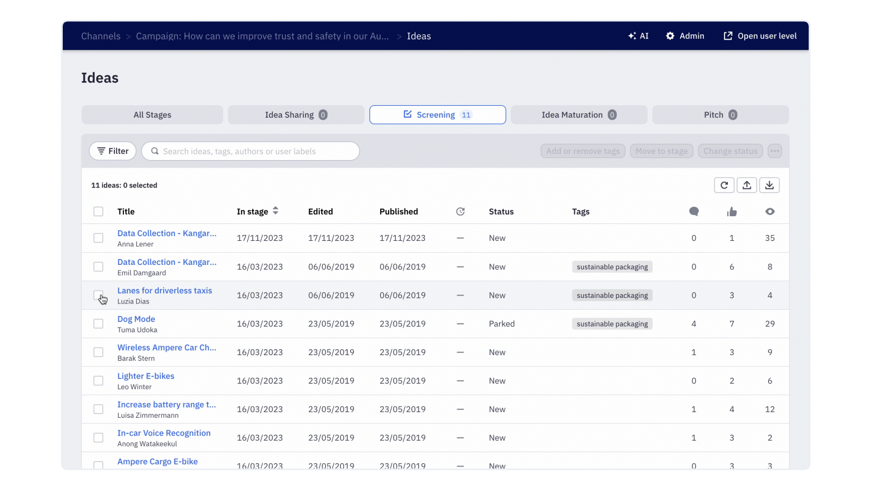Open the Campaign breadcrumb link
The image size is (872, 490).
coord(262,36)
